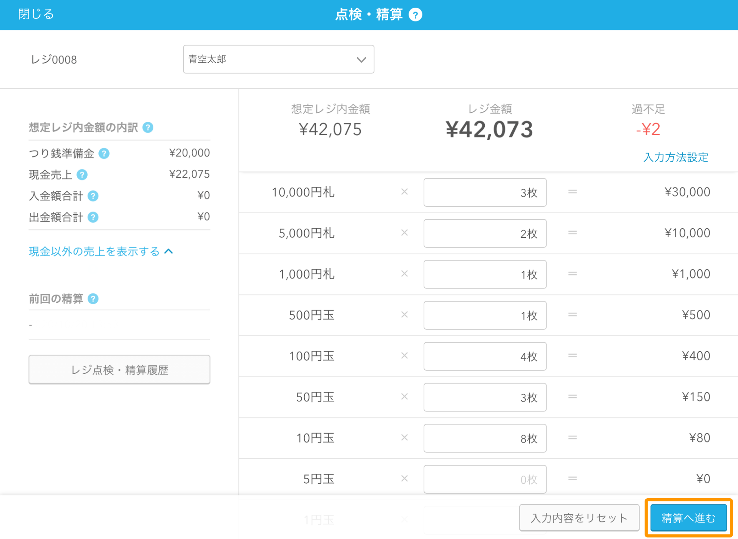
Task: Click the ¥1,000 row total
Action: [691, 274]
